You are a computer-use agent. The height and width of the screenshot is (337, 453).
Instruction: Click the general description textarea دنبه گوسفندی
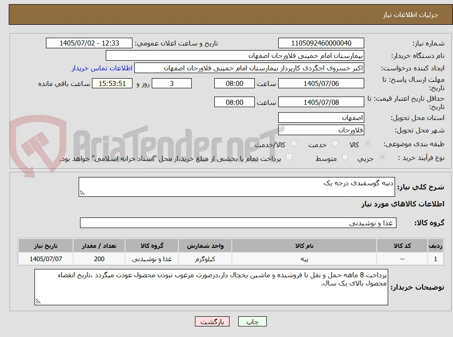pyautogui.click(x=236, y=187)
